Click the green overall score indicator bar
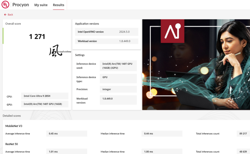The width and height of the screenshot is (250, 154). 3,36
